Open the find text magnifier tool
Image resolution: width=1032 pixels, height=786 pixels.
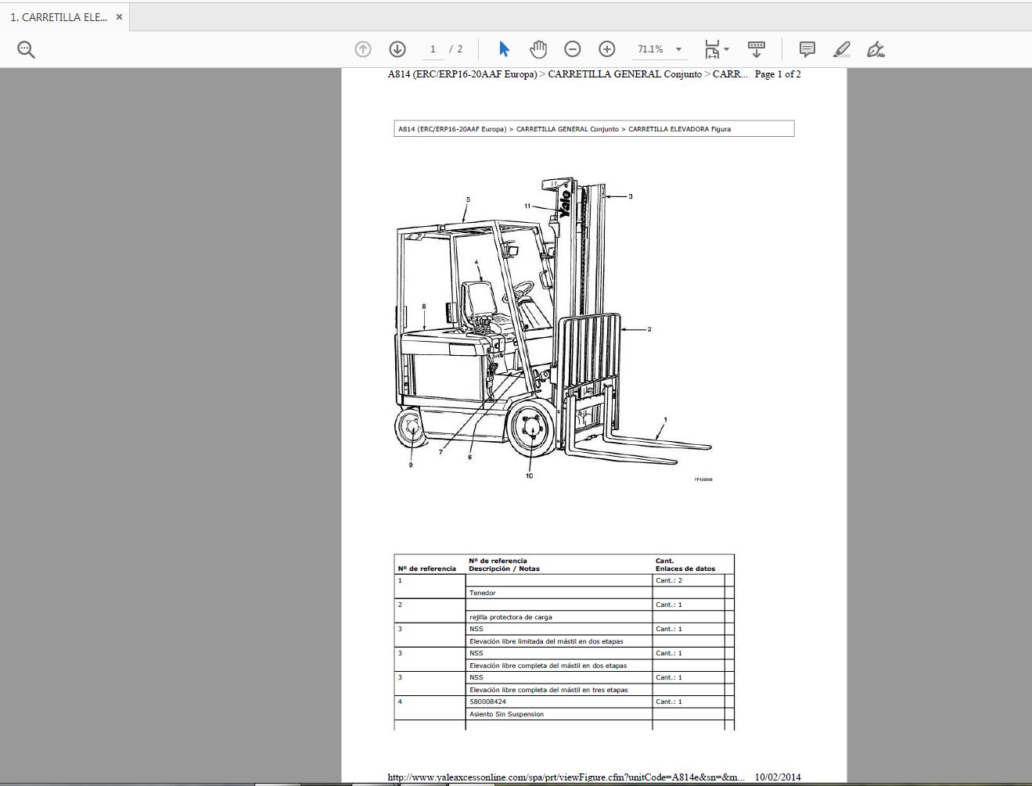pos(26,49)
